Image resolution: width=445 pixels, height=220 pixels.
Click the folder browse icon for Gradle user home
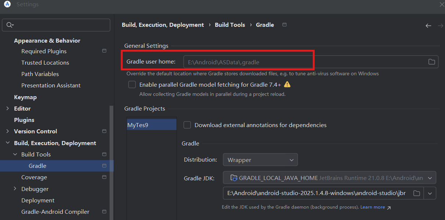coord(432,62)
